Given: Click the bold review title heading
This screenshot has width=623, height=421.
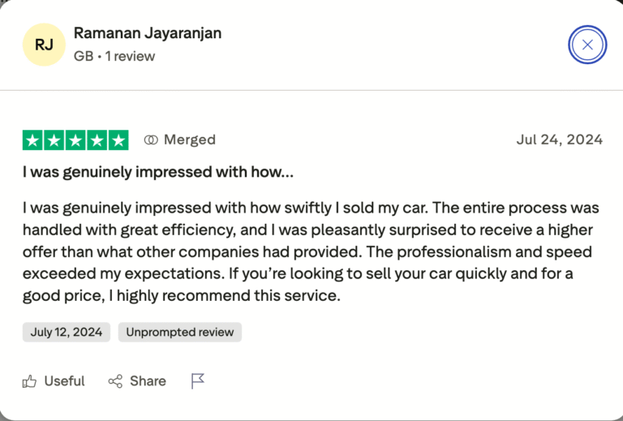Looking at the screenshot, I should tap(158, 173).
